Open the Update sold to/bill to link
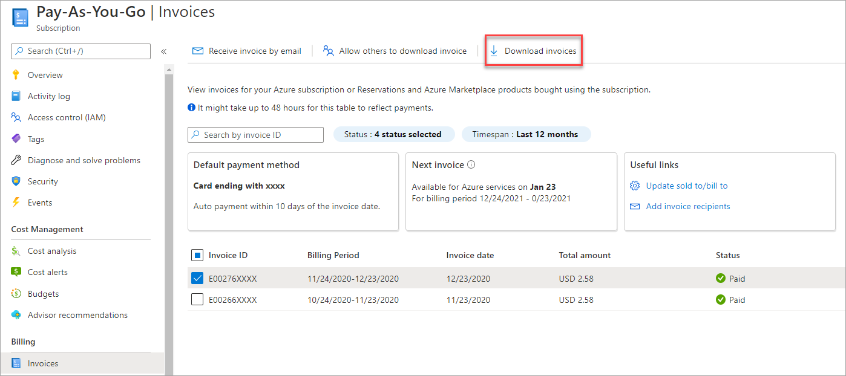Screen dimensions: 846x376 pos(686,186)
